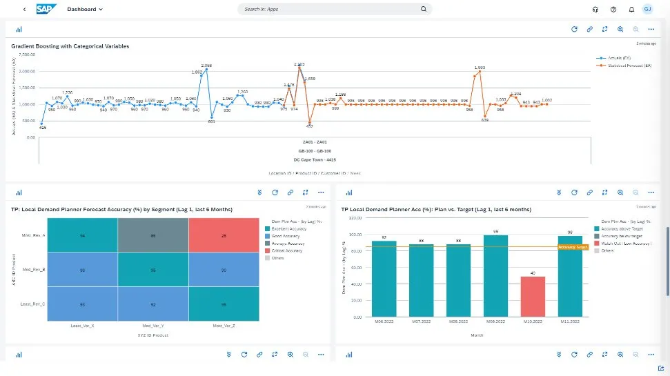Refresh the Gradient Boosting chart
The height and width of the screenshot is (376, 670).
[x=574, y=30]
